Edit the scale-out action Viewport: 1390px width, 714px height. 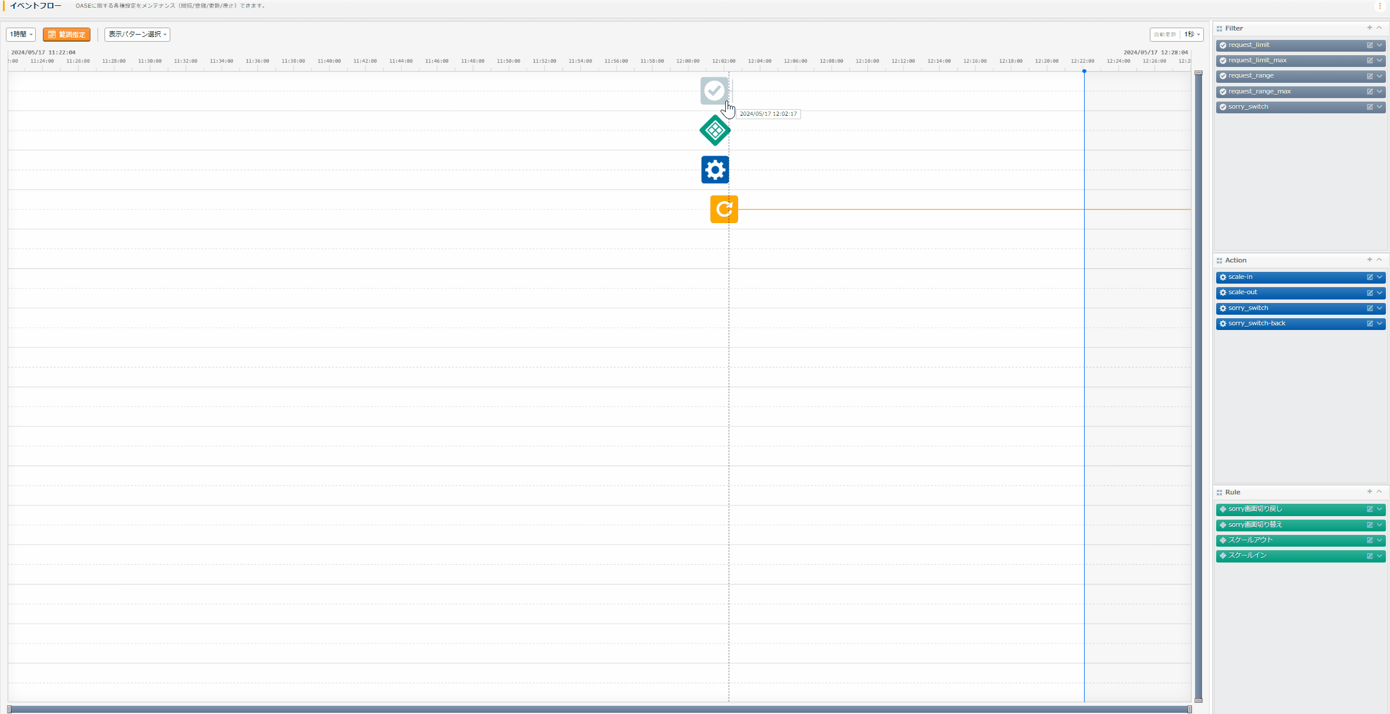[x=1369, y=292]
